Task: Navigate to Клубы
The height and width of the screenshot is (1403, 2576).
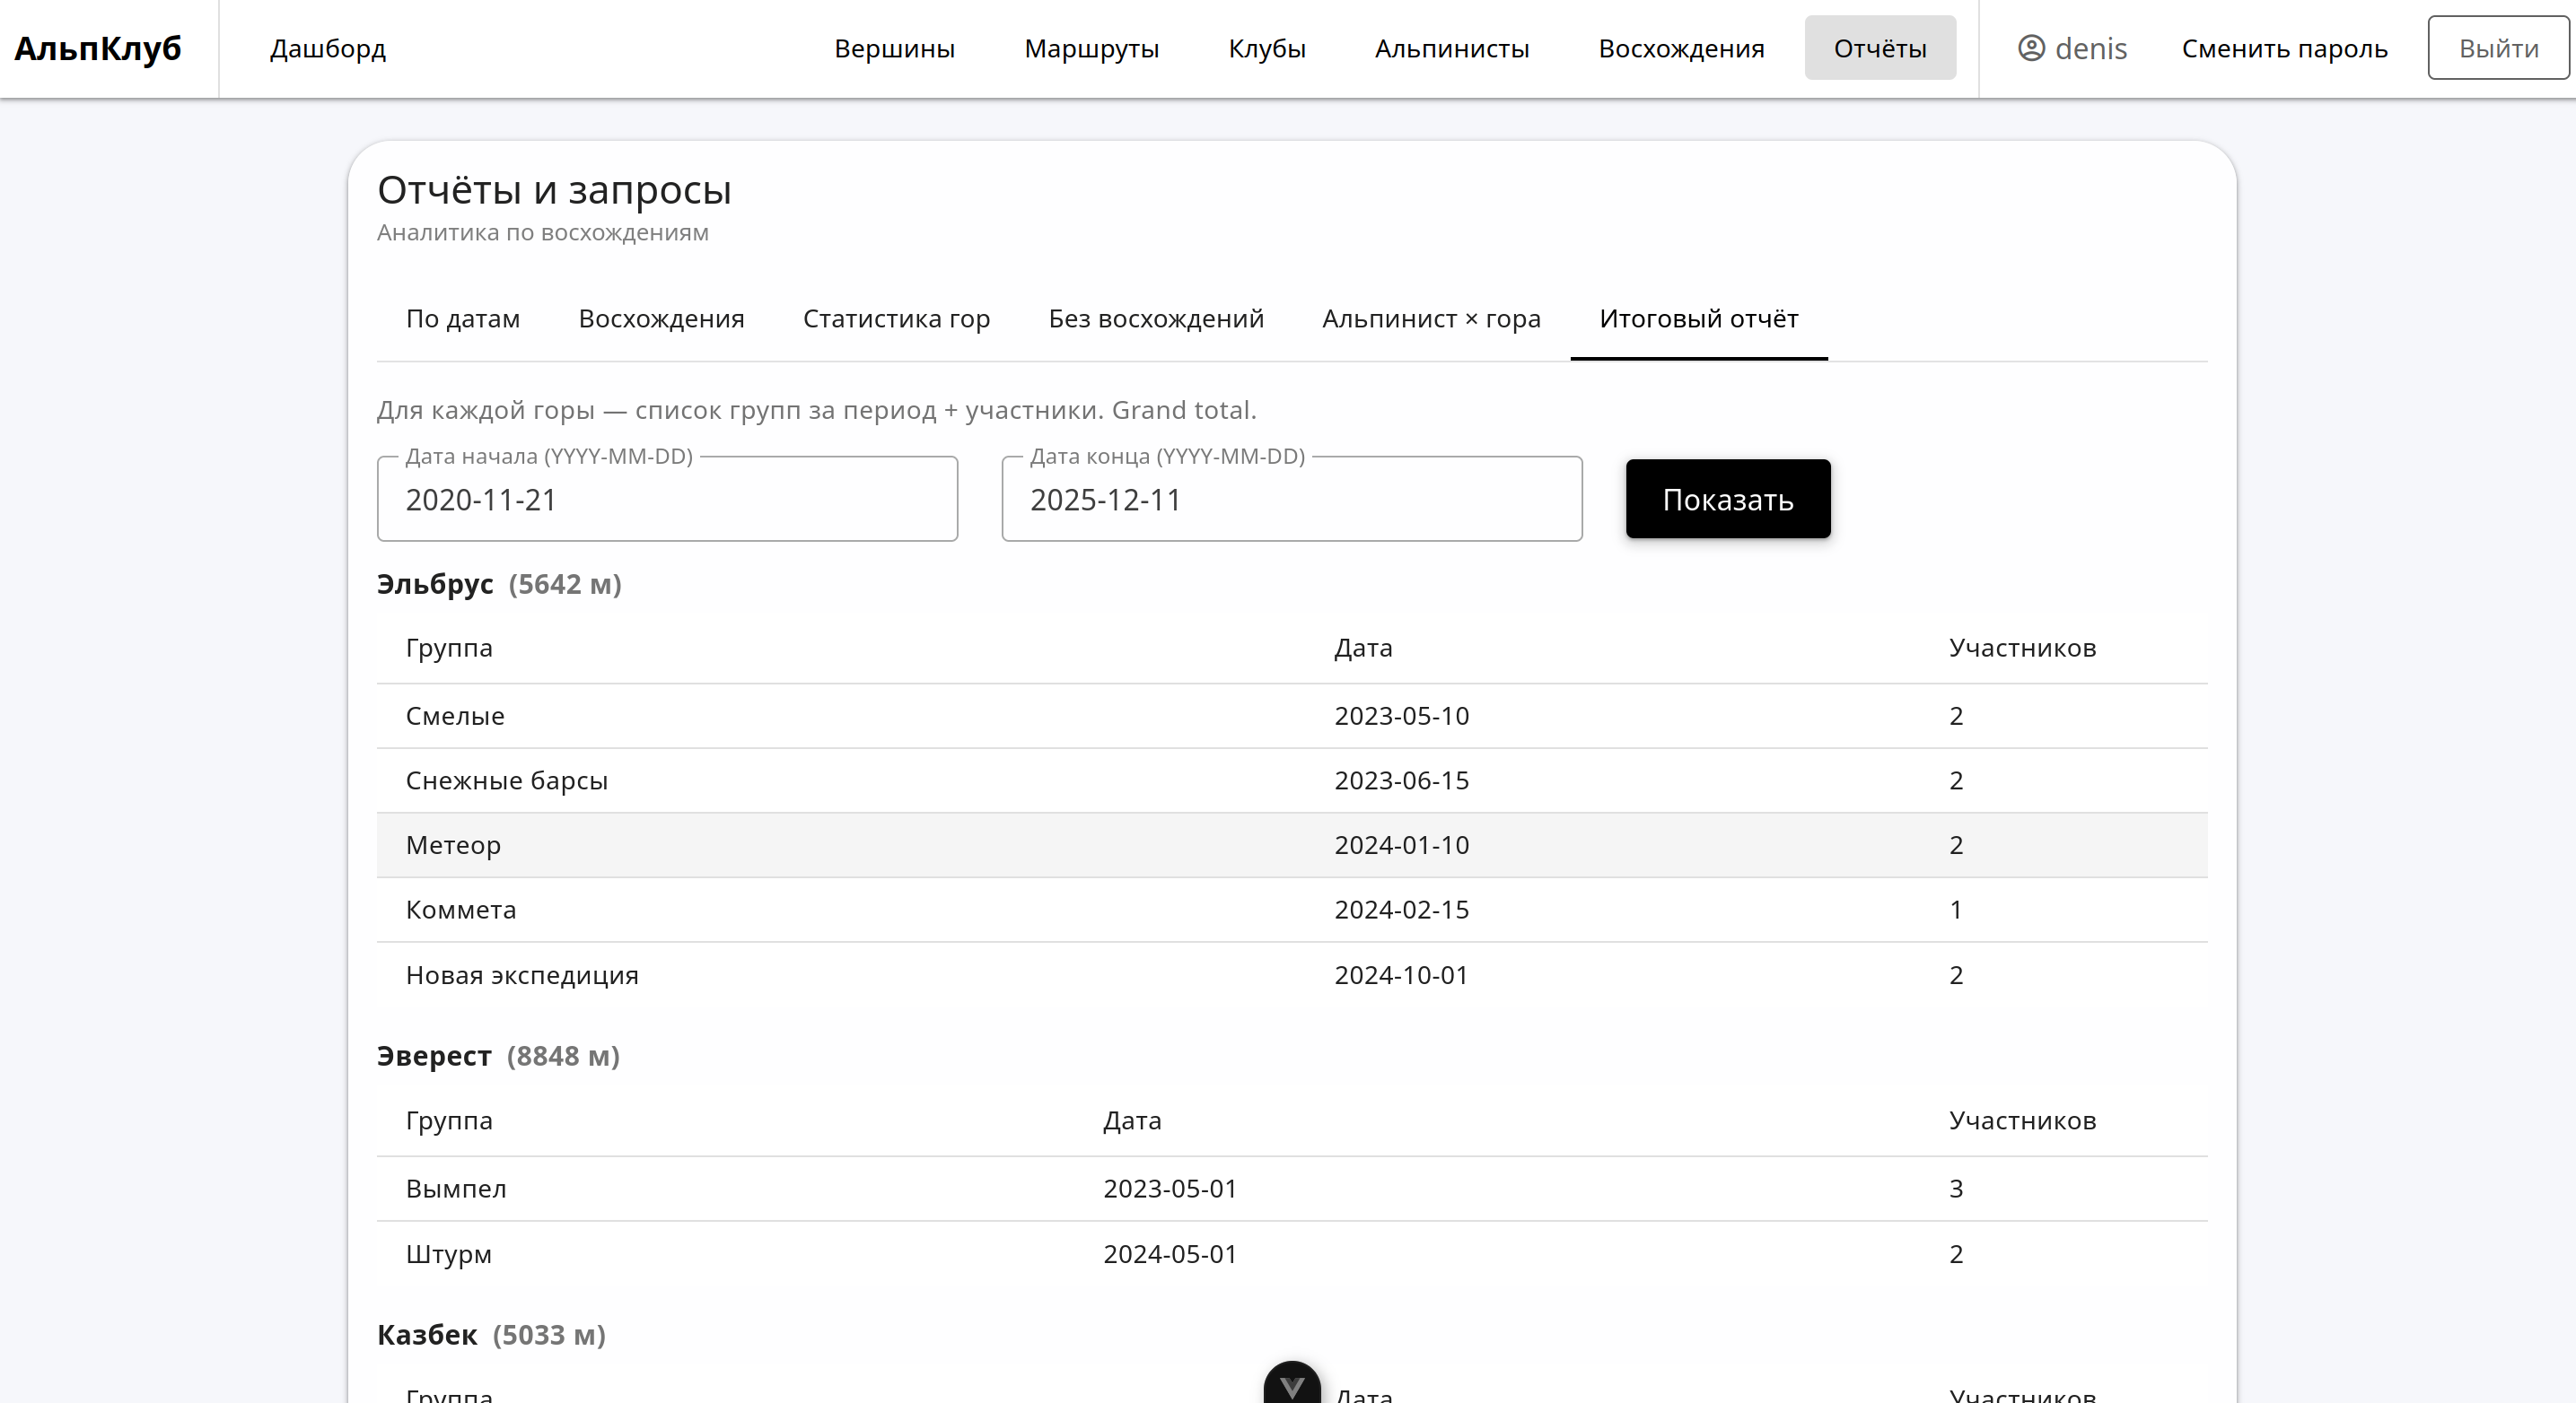Action: click(1267, 48)
